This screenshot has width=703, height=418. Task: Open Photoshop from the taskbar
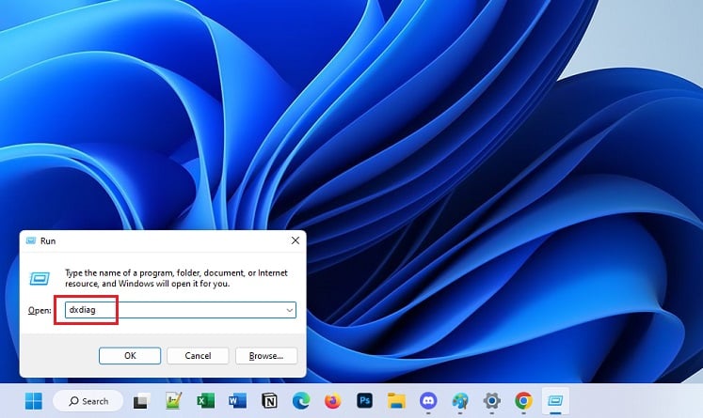pos(365,400)
